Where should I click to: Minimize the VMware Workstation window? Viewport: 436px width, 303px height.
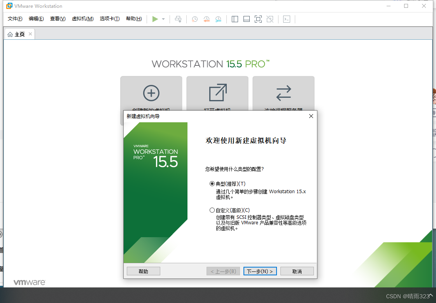tap(389, 6)
